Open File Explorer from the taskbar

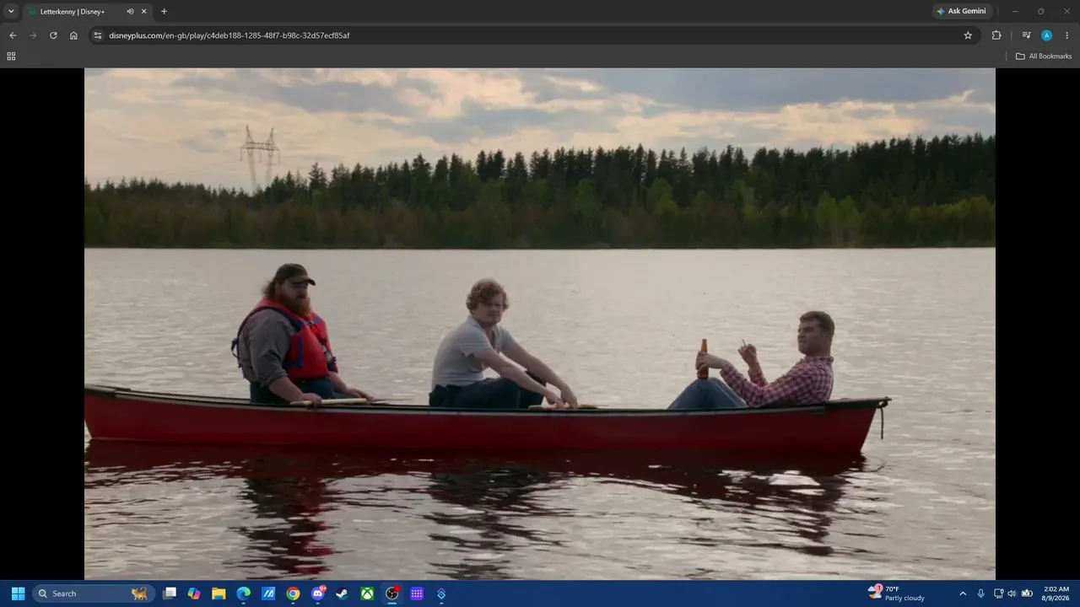pos(219,594)
